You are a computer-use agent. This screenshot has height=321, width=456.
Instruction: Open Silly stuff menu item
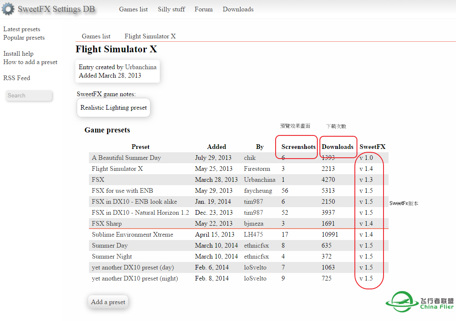(171, 9)
